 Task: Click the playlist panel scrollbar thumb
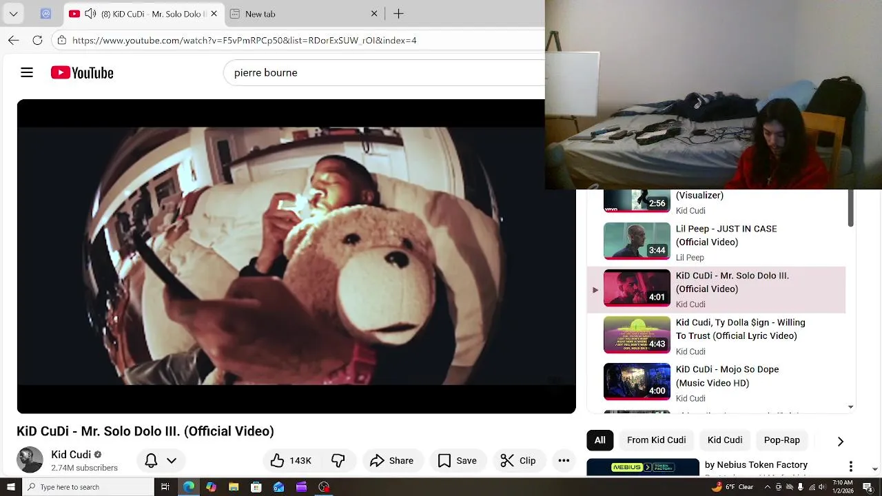(x=850, y=208)
